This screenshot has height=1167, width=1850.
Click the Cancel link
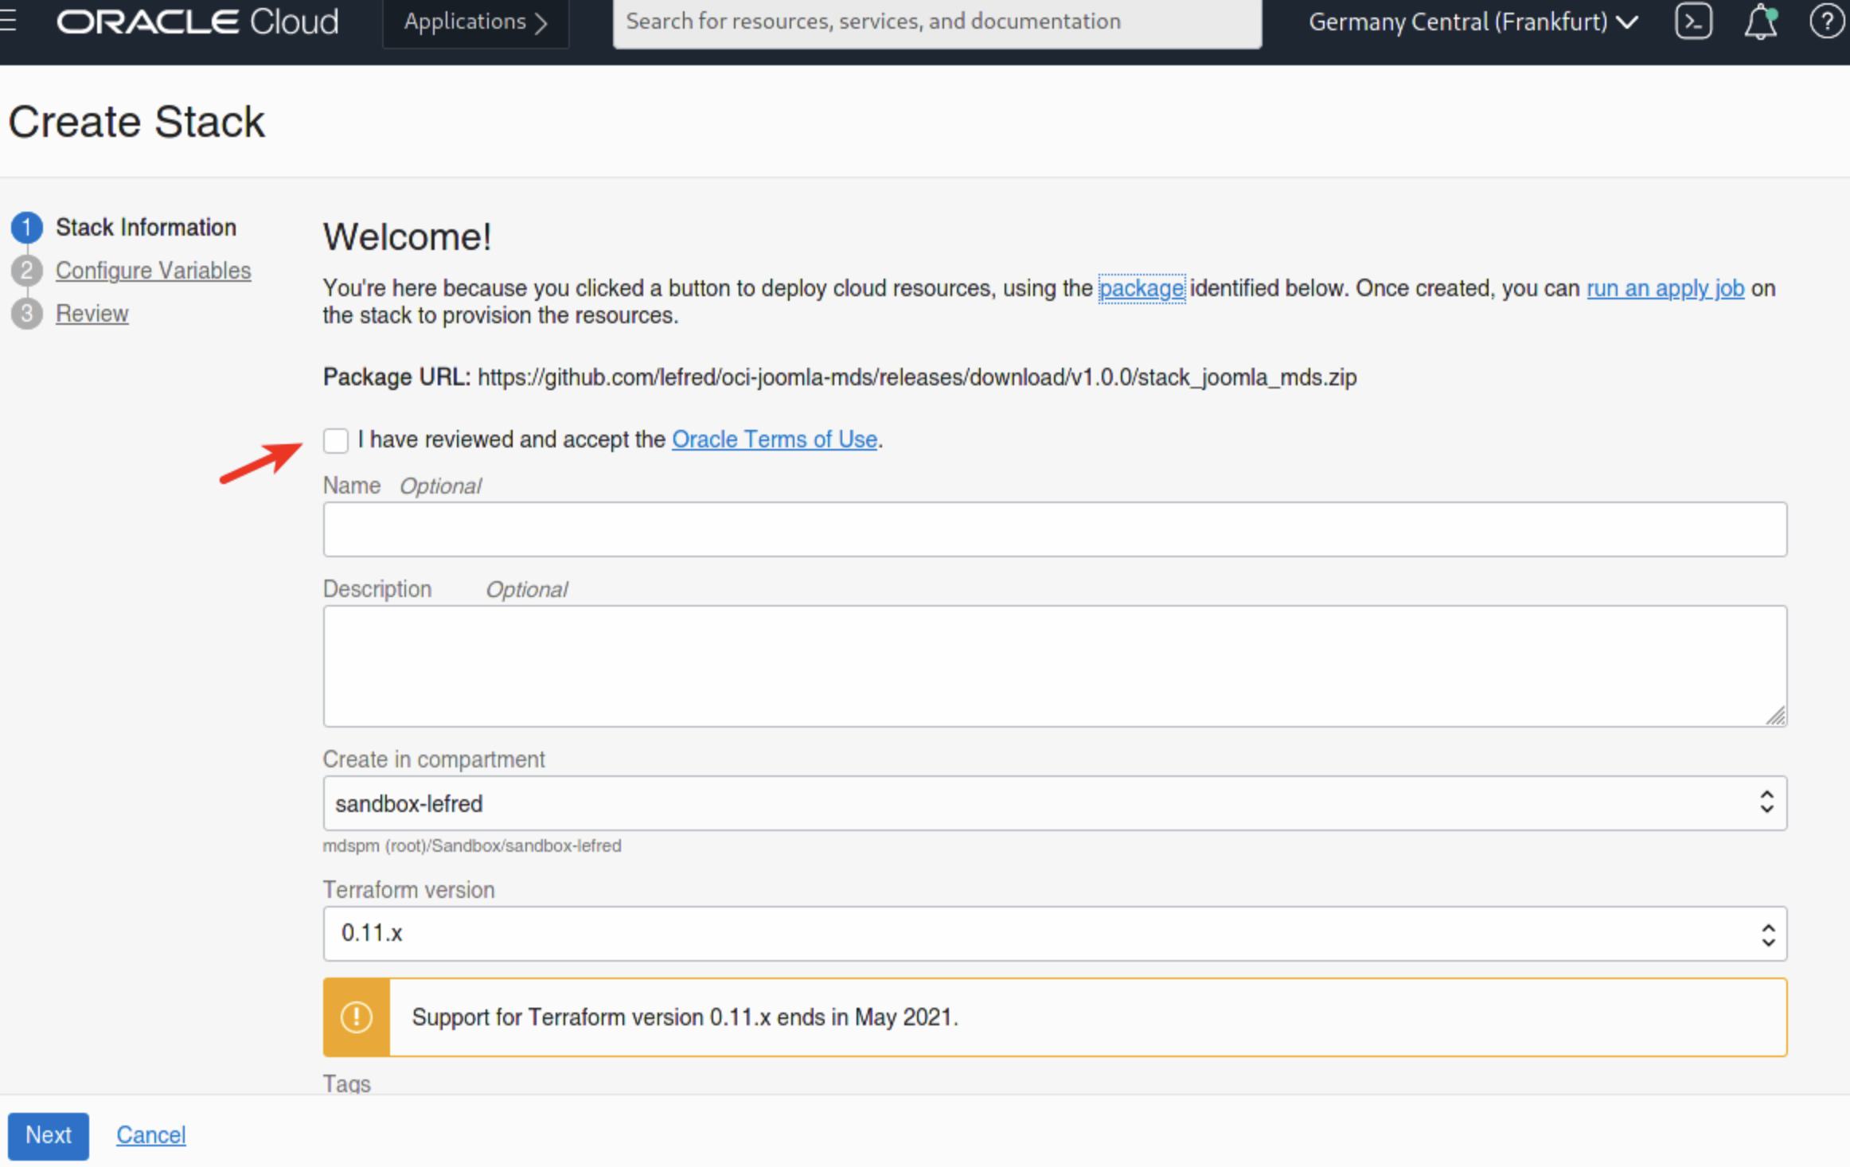pos(150,1134)
